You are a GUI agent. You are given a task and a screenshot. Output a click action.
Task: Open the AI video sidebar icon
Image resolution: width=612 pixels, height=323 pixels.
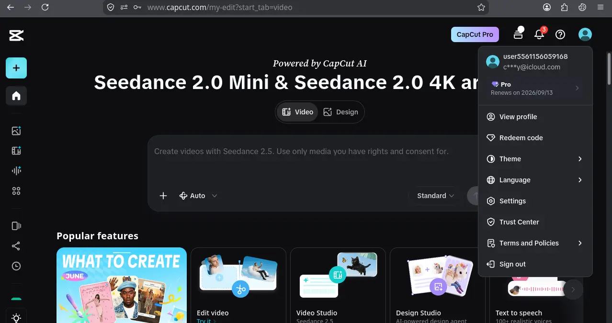click(16, 151)
